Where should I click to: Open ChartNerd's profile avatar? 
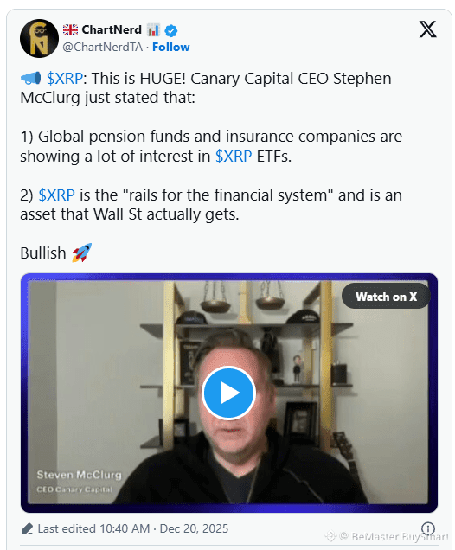(39, 38)
